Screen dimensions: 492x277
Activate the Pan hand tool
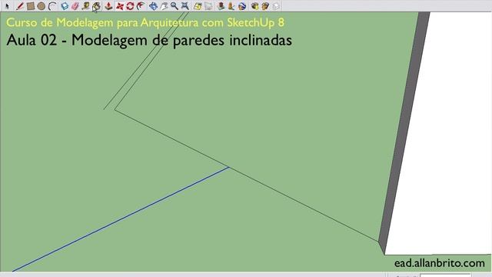pos(164,6)
